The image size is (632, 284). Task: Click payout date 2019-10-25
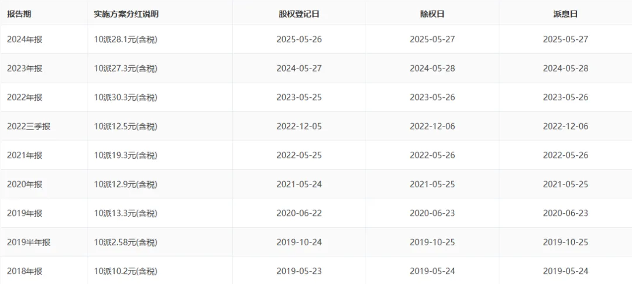[565, 242]
